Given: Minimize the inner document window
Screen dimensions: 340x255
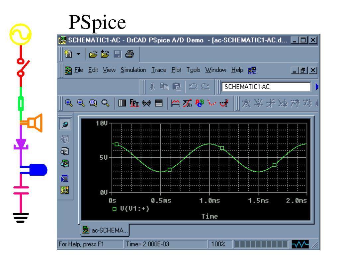Looking at the screenshot, I should [294, 70].
